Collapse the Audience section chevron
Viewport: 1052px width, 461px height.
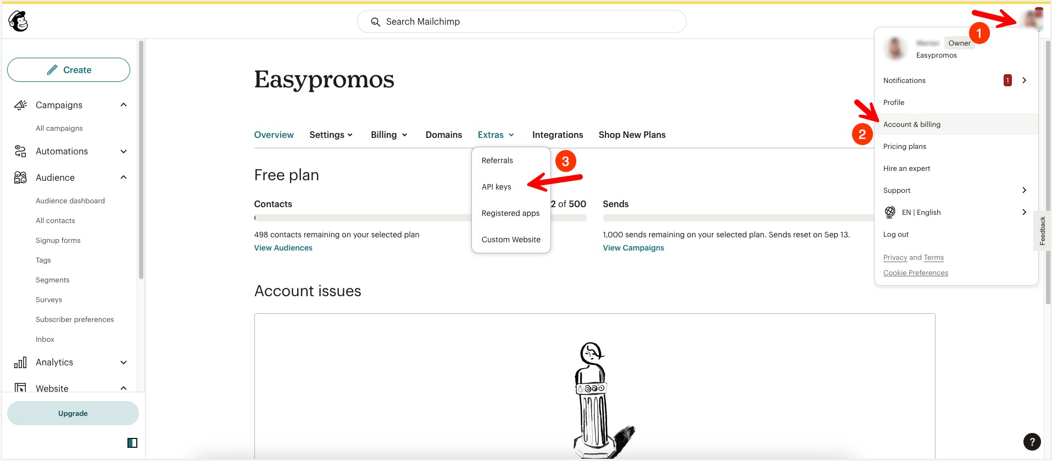click(124, 177)
